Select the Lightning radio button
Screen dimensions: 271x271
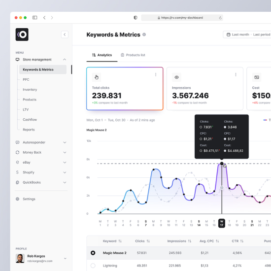pos(93,266)
